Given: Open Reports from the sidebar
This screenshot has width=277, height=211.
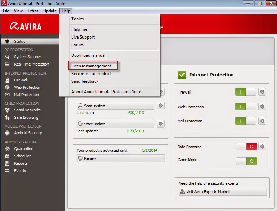Looking at the screenshot, I should pos(21,163).
